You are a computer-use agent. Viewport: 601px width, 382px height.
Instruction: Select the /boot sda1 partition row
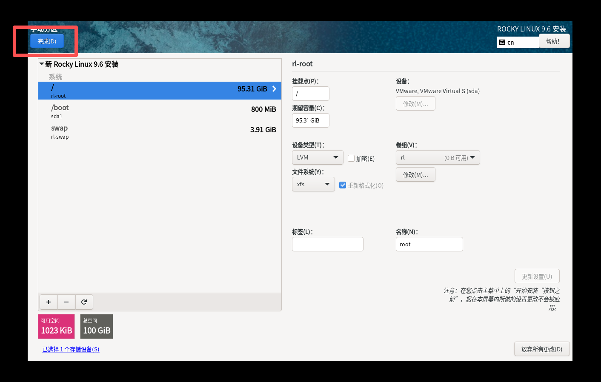[x=160, y=111]
